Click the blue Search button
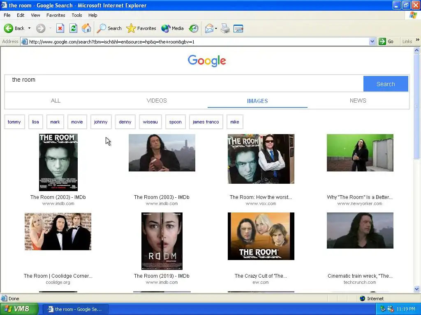This screenshot has width=421, height=315. pyautogui.click(x=386, y=84)
